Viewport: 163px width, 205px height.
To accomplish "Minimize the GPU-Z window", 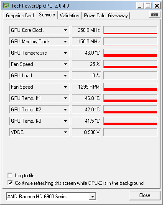I will (140, 6).
